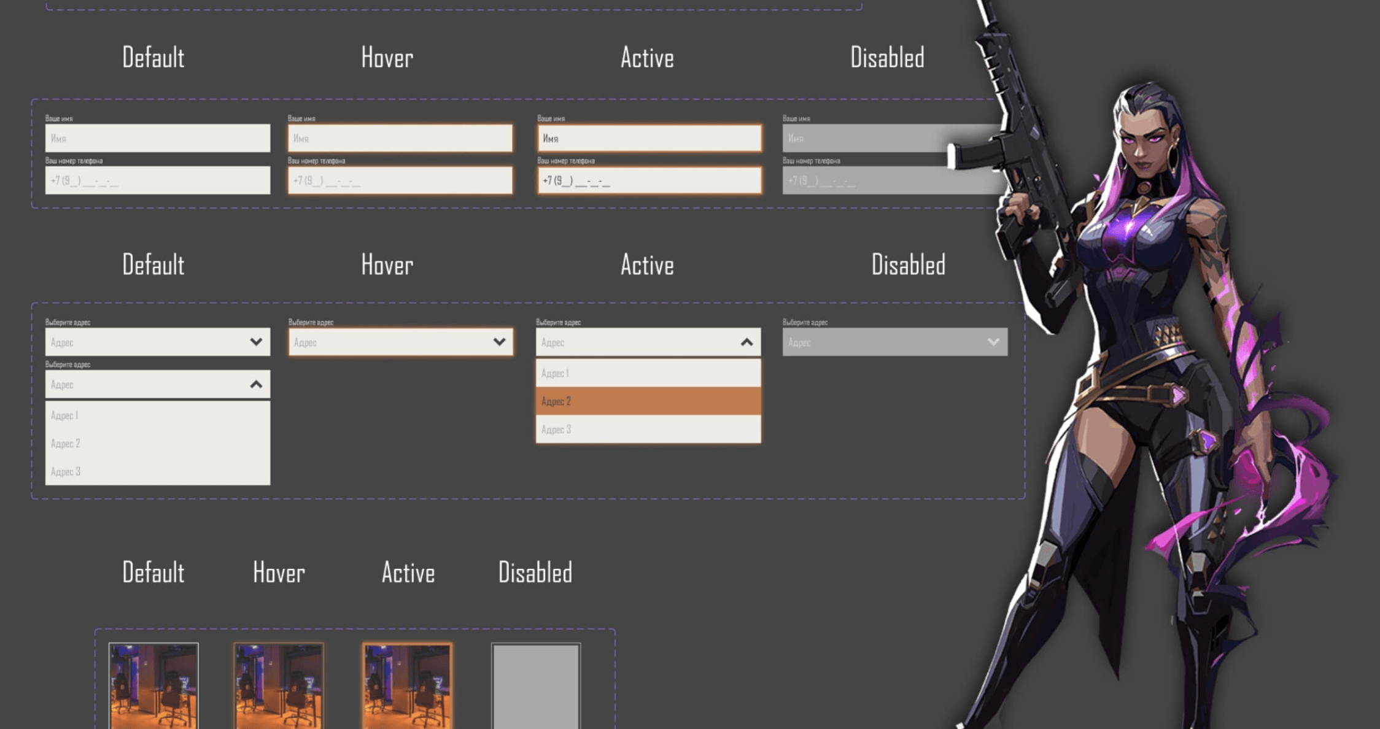Click the Default state phone number field

coord(157,180)
